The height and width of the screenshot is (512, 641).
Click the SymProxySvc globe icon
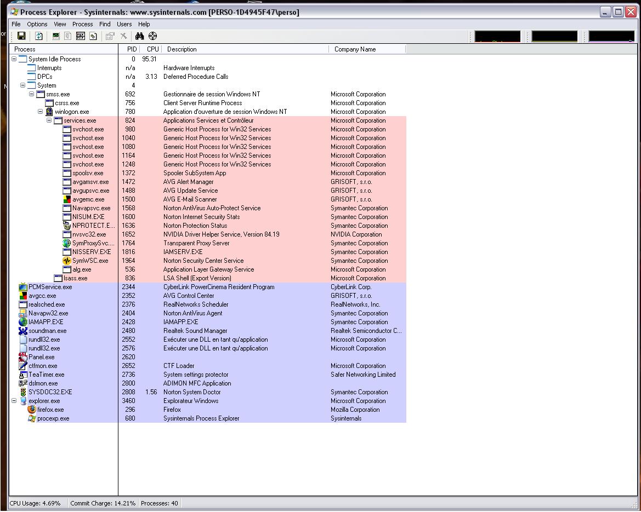coord(67,243)
